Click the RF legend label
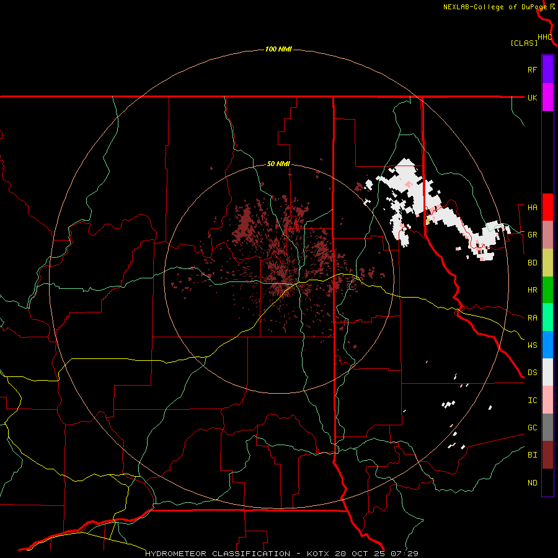Screen dimensions: 558x558 pos(532,69)
